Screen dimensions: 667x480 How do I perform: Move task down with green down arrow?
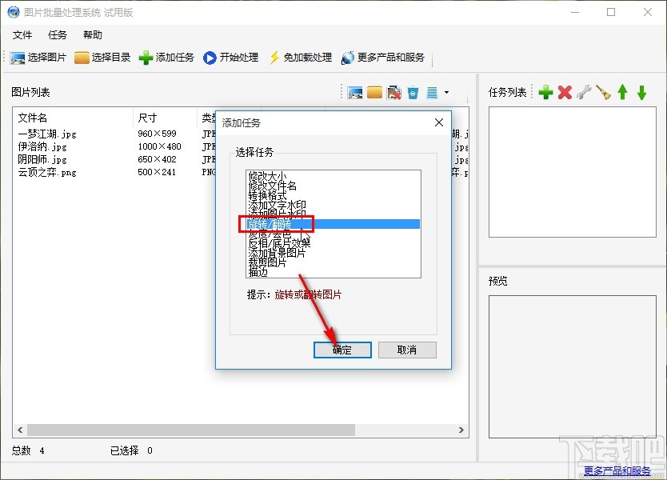coord(641,91)
